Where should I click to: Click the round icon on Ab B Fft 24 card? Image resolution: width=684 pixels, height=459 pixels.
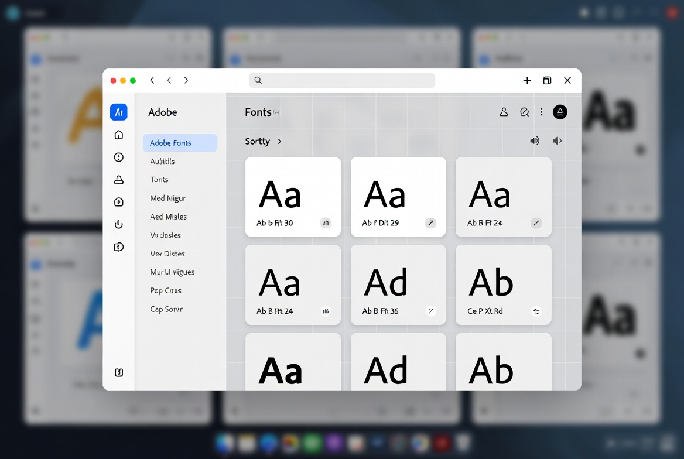click(x=326, y=311)
